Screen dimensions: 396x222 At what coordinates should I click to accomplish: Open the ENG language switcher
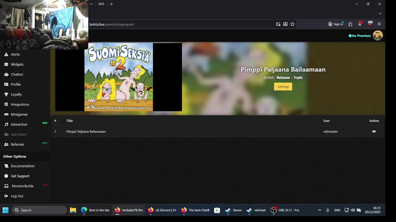pos(337,210)
